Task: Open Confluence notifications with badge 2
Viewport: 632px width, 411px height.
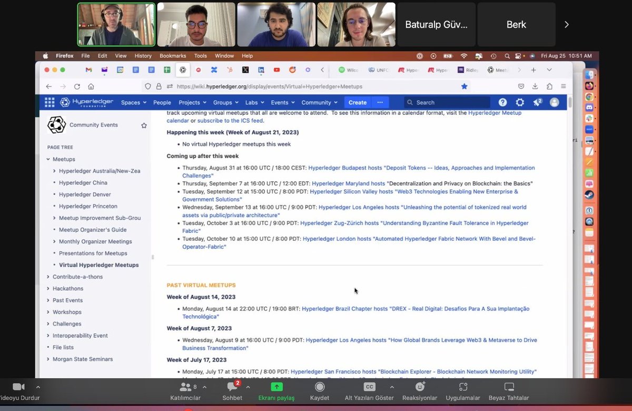Action: coord(537,102)
